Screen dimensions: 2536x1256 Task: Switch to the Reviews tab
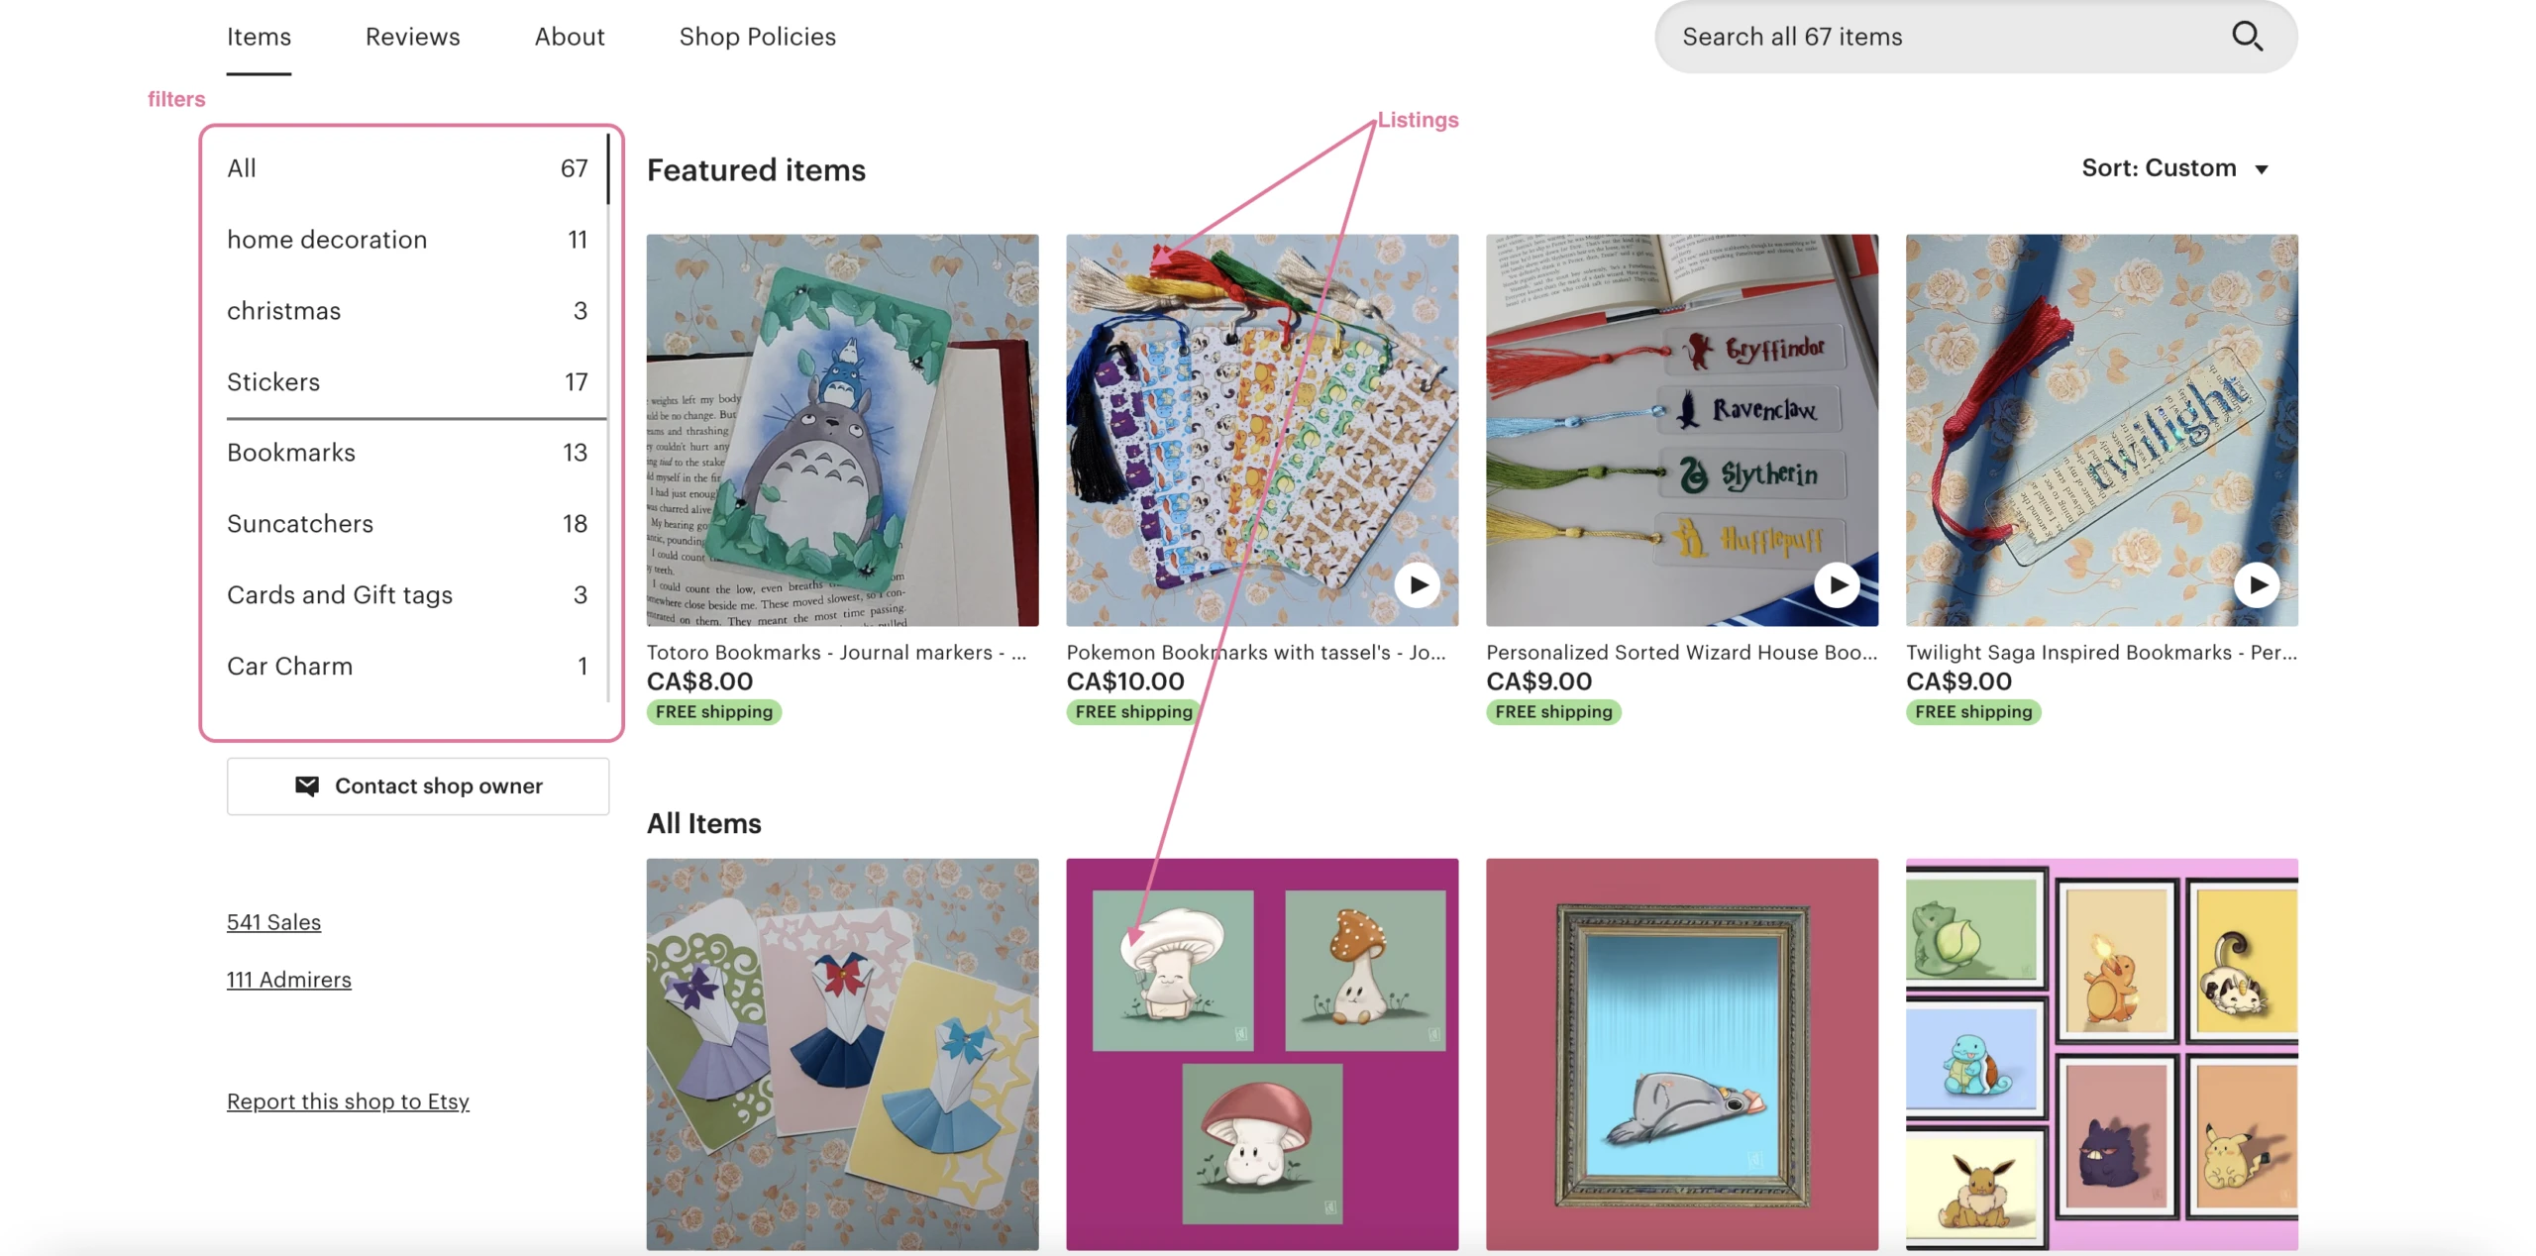(x=412, y=37)
